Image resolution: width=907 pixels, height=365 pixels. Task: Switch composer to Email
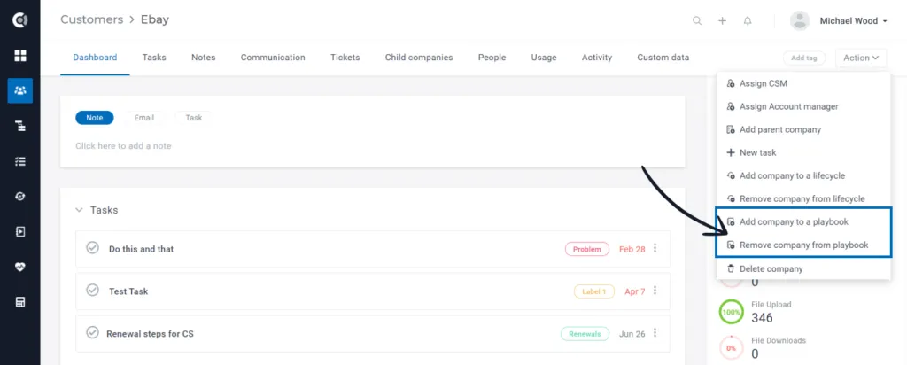point(144,118)
